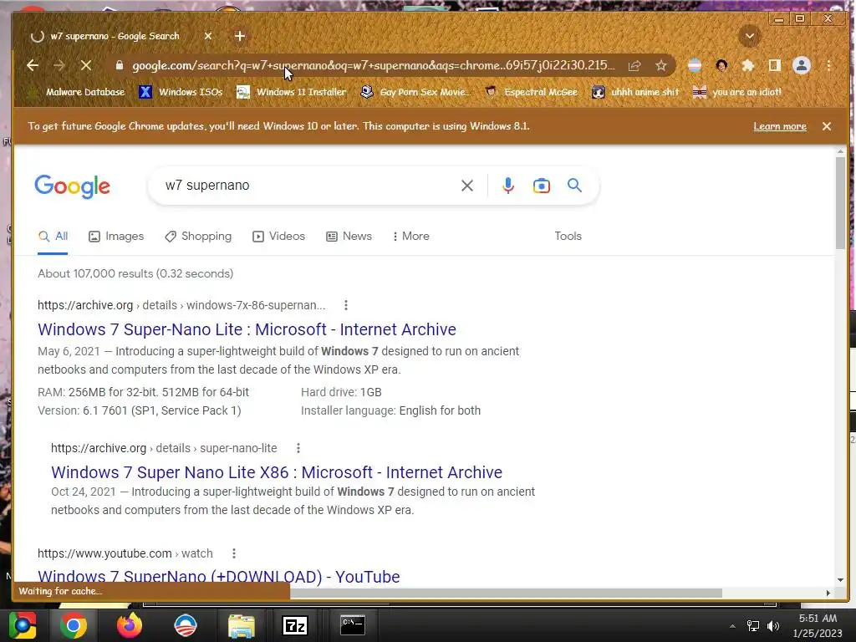Toggle the Chrome side panel icon
This screenshot has height=642, width=856.
click(774, 65)
